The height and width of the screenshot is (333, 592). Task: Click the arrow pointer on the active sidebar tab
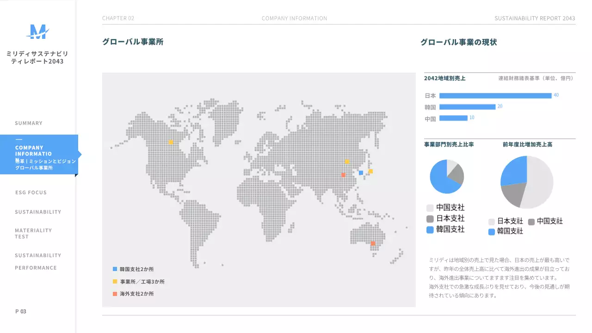pyautogui.click(x=80, y=154)
